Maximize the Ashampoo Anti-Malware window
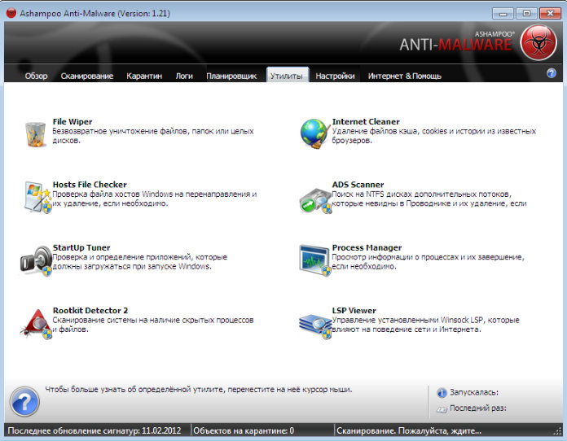The width and height of the screenshot is (567, 441). 526,14
